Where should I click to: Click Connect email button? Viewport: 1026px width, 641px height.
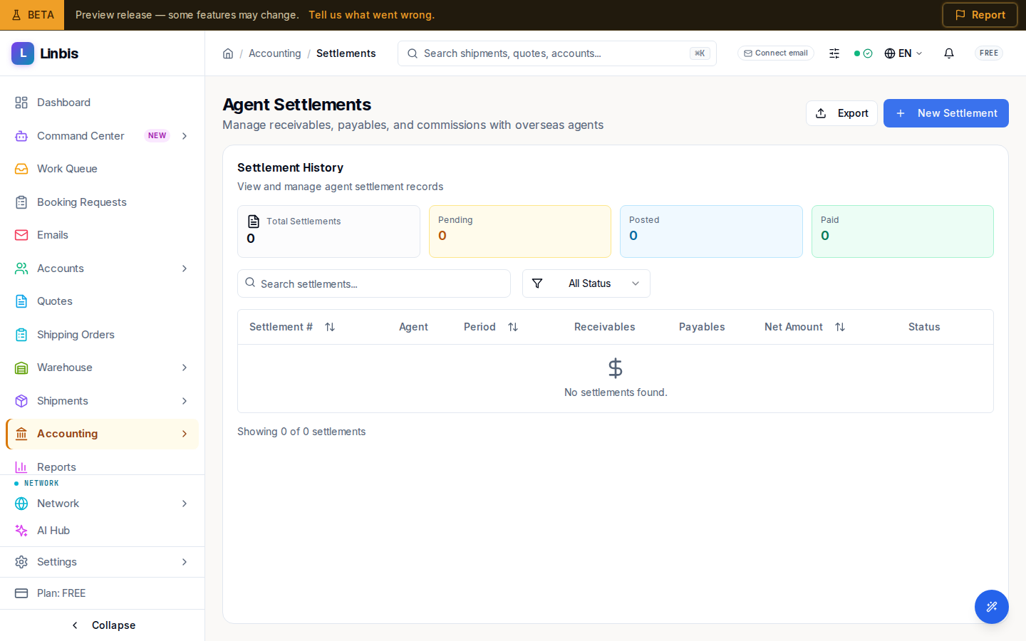point(776,53)
